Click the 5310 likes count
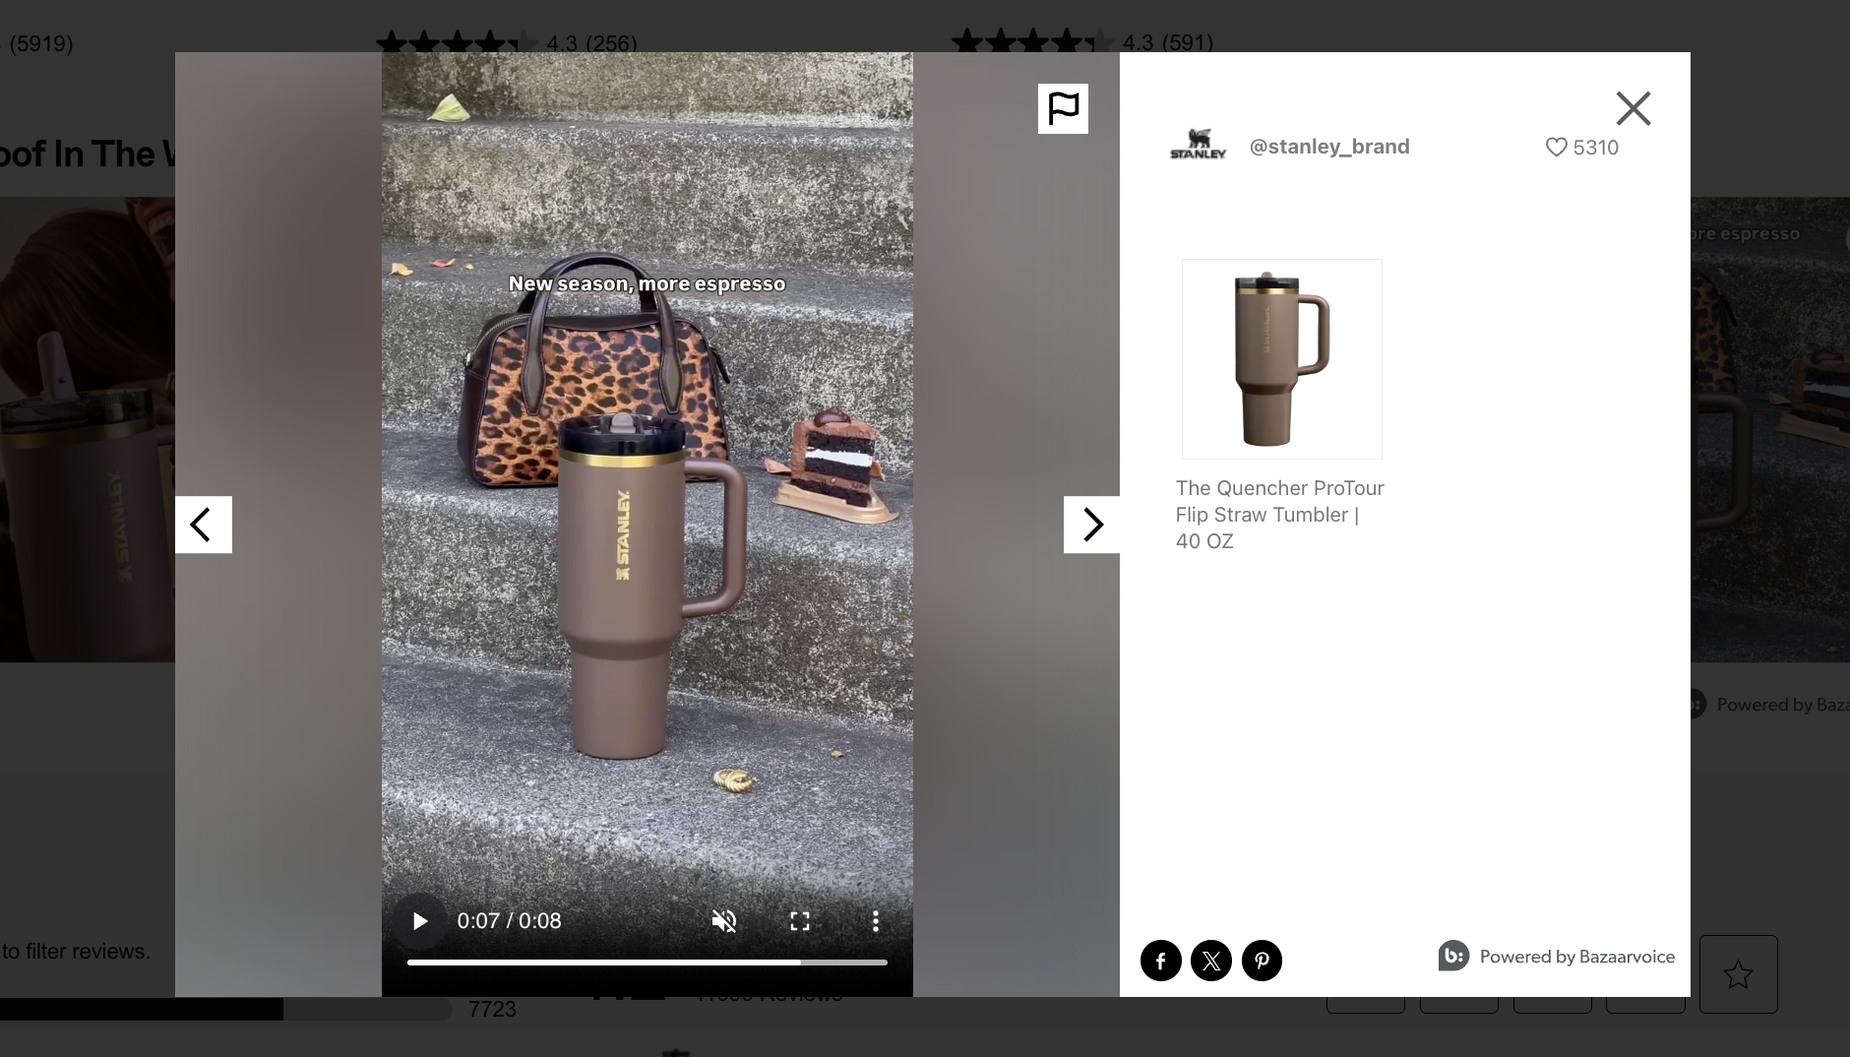 1595,148
